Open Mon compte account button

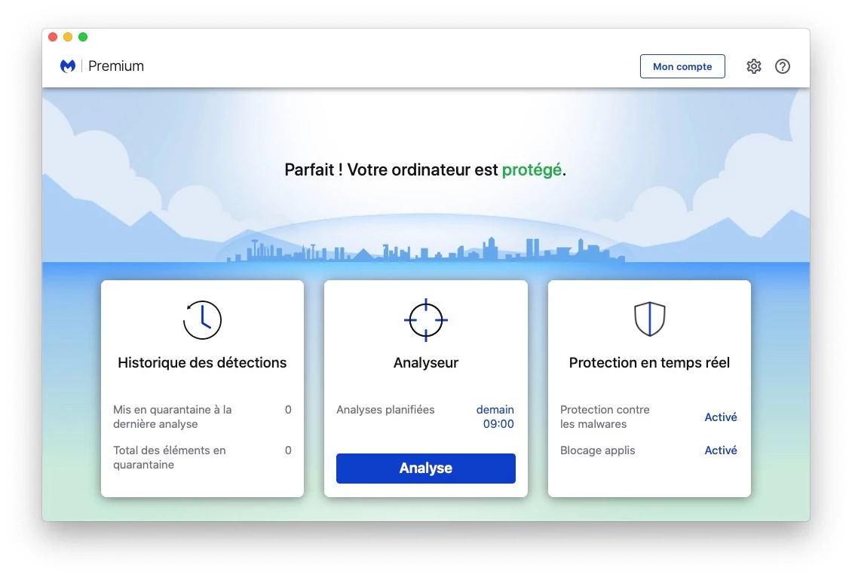click(x=682, y=66)
